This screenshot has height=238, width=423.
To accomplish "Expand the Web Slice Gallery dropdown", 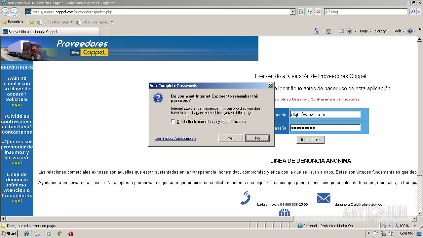I will click(112, 22).
